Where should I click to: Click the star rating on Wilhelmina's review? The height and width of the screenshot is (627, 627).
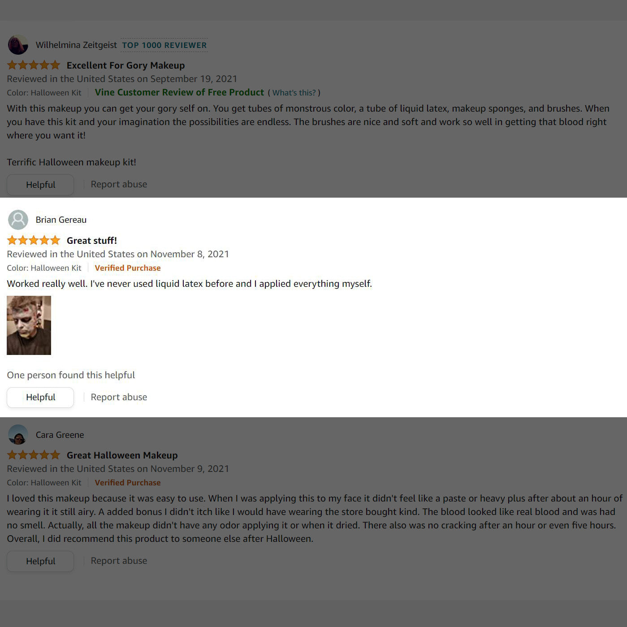click(x=34, y=65)
